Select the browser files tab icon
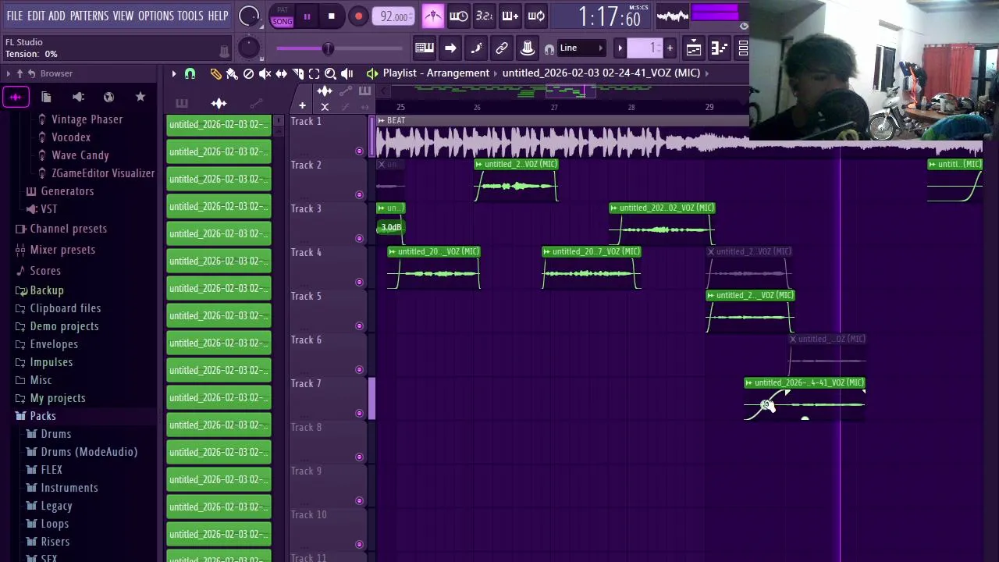 coord(46,97)
